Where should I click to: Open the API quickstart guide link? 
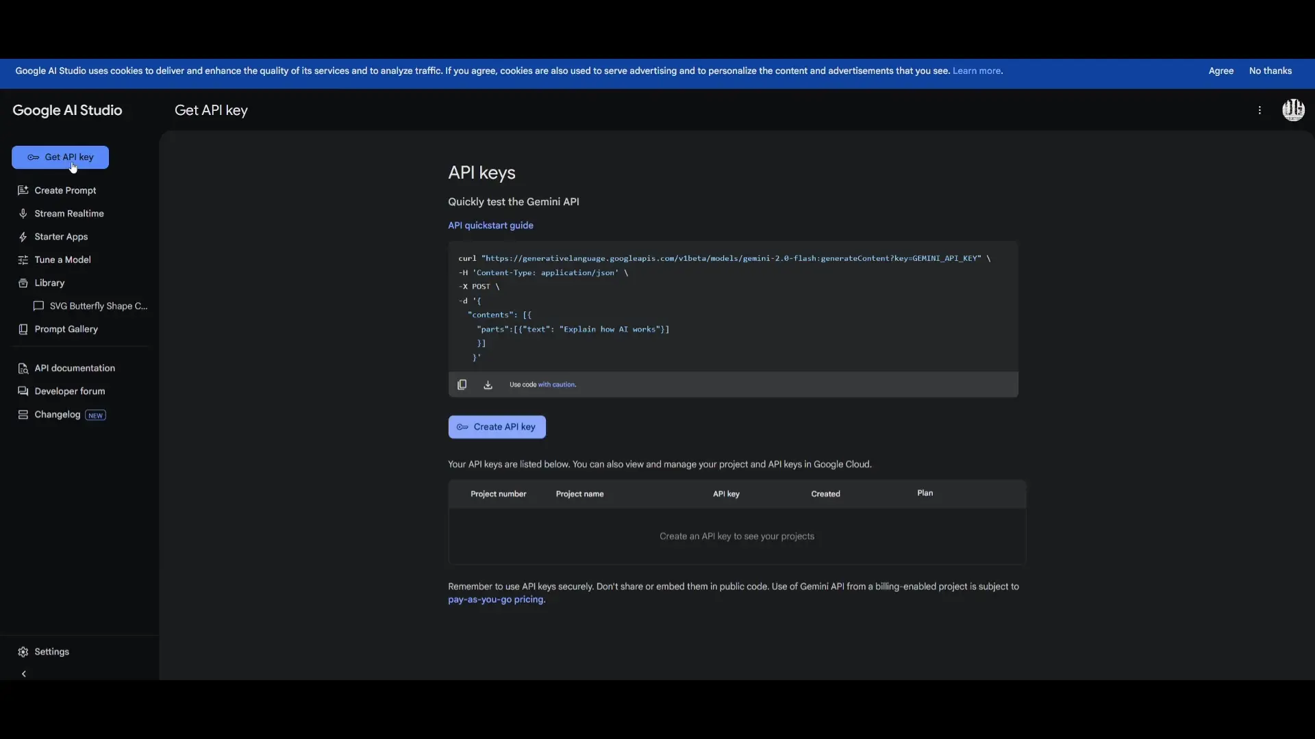(x=490, y=225)
